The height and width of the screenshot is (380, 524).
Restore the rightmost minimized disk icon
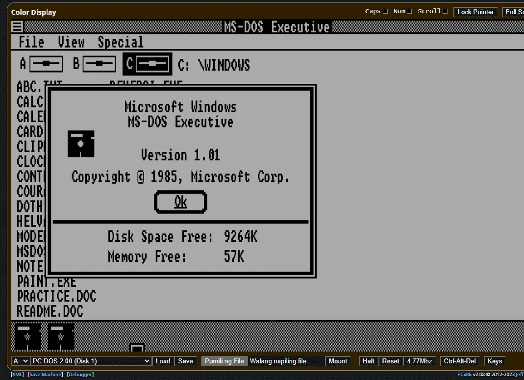pos(61,336)
